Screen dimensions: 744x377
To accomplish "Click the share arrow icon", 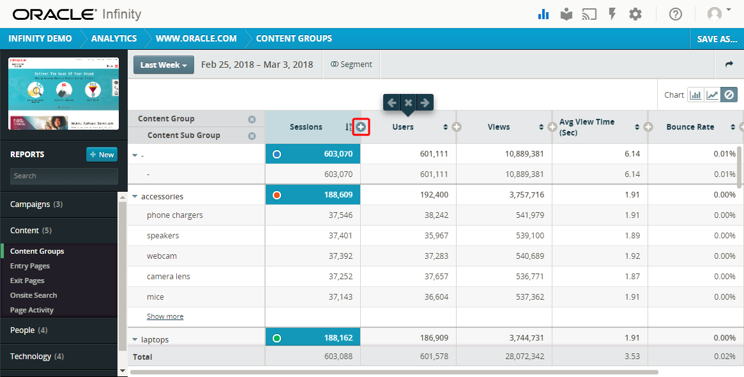I will (729, 64).
